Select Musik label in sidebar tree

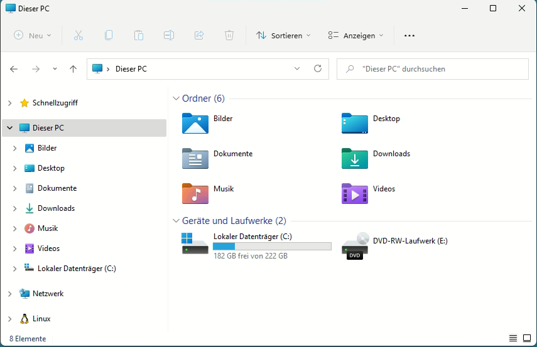[x=48, y=228]
